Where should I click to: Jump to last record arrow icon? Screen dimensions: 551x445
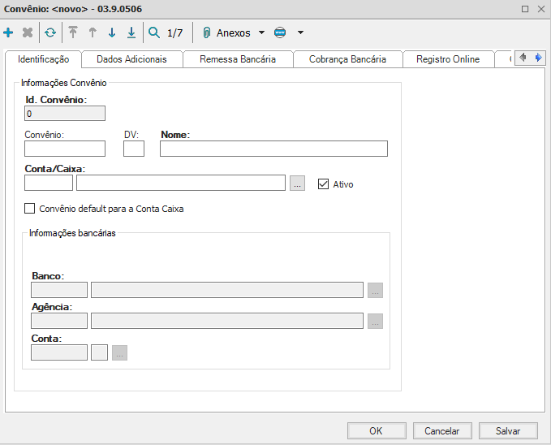click(131, 33)
